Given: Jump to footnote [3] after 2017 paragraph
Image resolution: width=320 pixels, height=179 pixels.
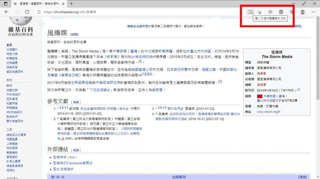Looking at the screenshot, I should tap(220, 82).
